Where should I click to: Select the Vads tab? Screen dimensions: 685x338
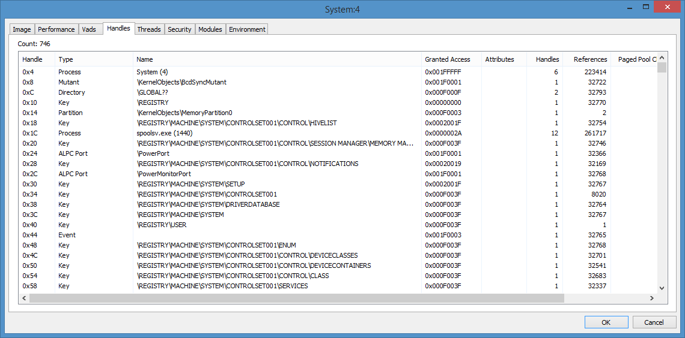89,29
